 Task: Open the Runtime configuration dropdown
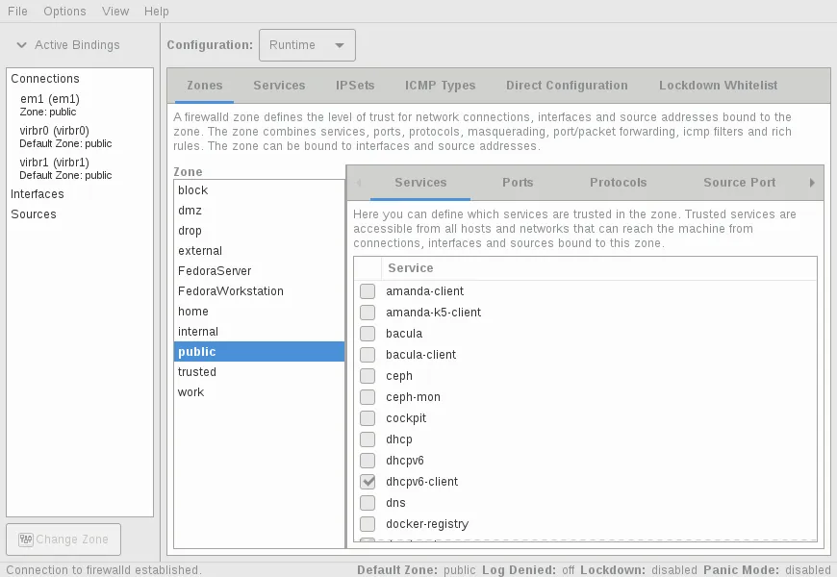pyautogui.click(x=307, y=44)
